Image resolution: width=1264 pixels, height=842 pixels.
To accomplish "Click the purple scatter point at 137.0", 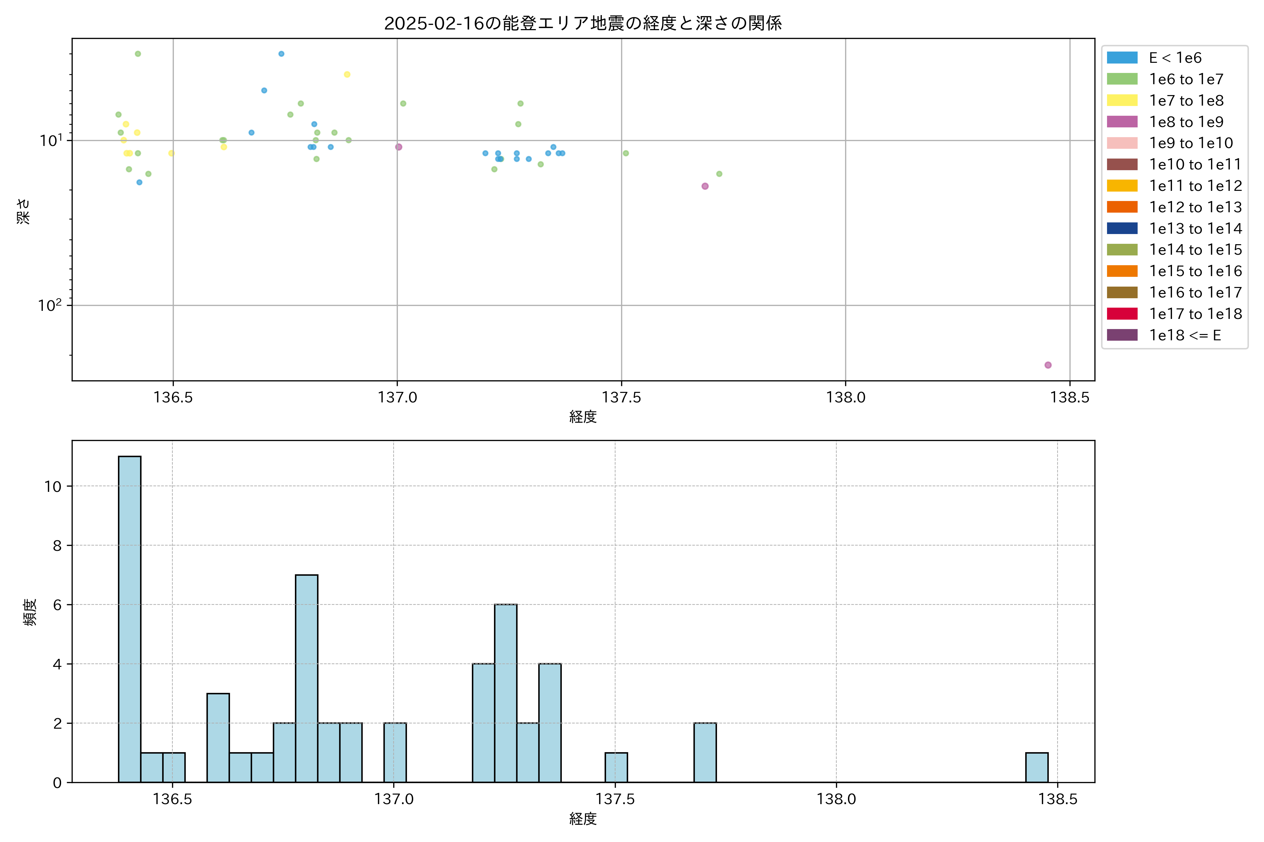I will point(398,147).
